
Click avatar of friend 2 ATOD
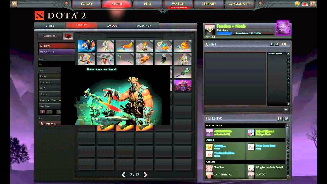point(251,175)
